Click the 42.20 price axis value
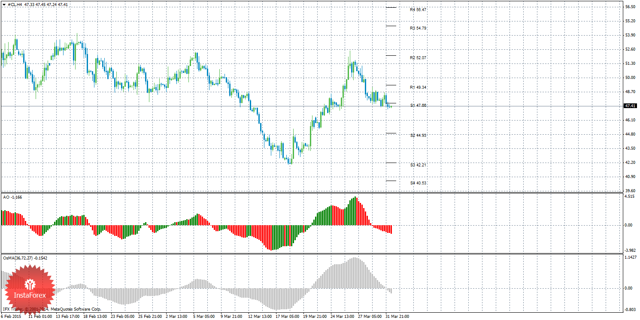This screenshot has height=320, width=640. pos(630,163)
